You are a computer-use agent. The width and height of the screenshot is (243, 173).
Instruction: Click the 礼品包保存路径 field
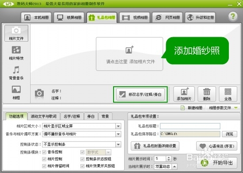pyautogui.click(x=190, y=134)
